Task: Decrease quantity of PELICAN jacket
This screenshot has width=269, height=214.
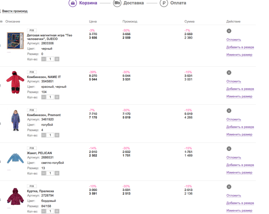Action: (x=44, y=173)
